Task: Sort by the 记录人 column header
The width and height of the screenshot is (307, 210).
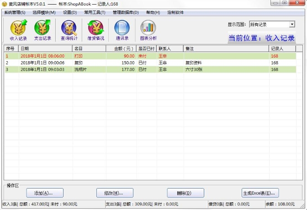Action: [x=282, y=48]
